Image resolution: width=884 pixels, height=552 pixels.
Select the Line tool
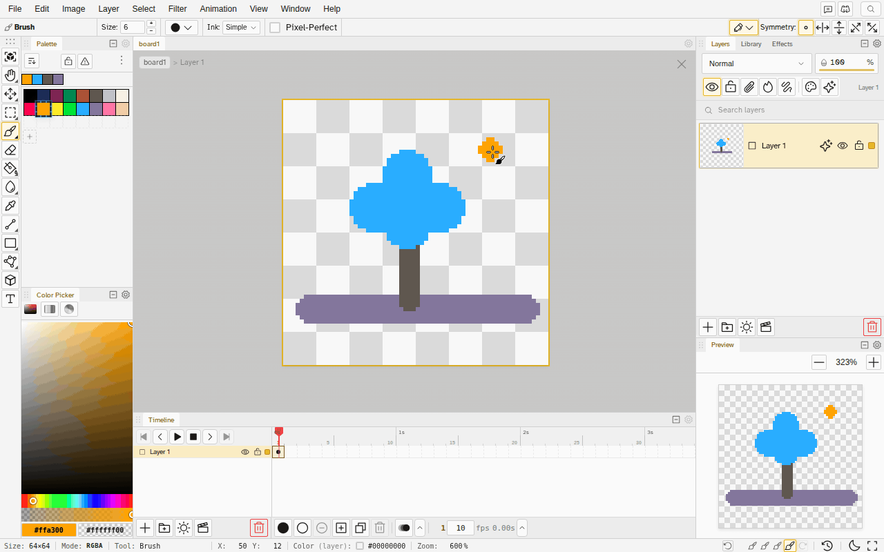[10, 224]
